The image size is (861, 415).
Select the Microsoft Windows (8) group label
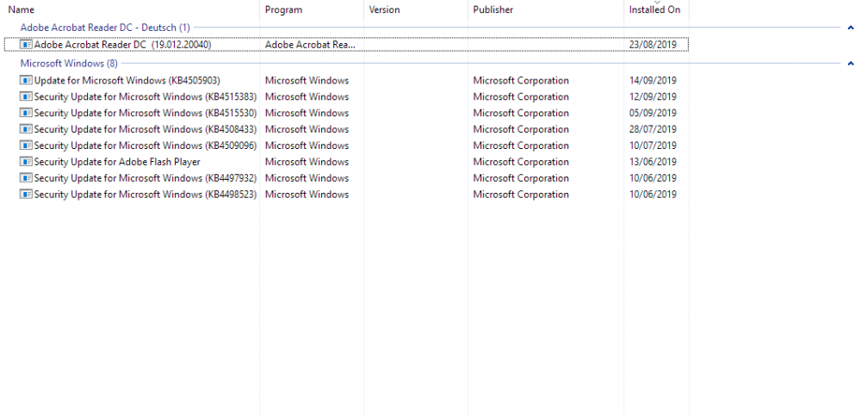point(69,64)
